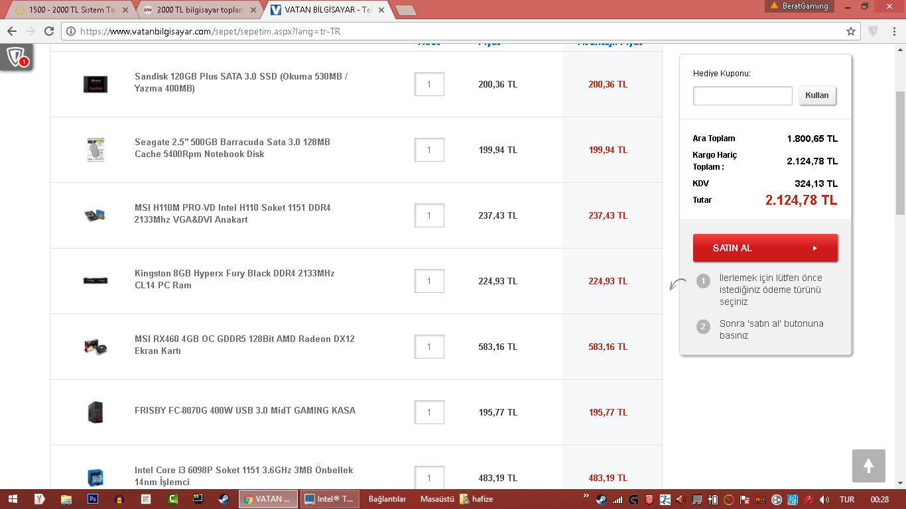Reload the current page
Image resolution: width=906 pixels, height=509 pixels.
(49, 31)
